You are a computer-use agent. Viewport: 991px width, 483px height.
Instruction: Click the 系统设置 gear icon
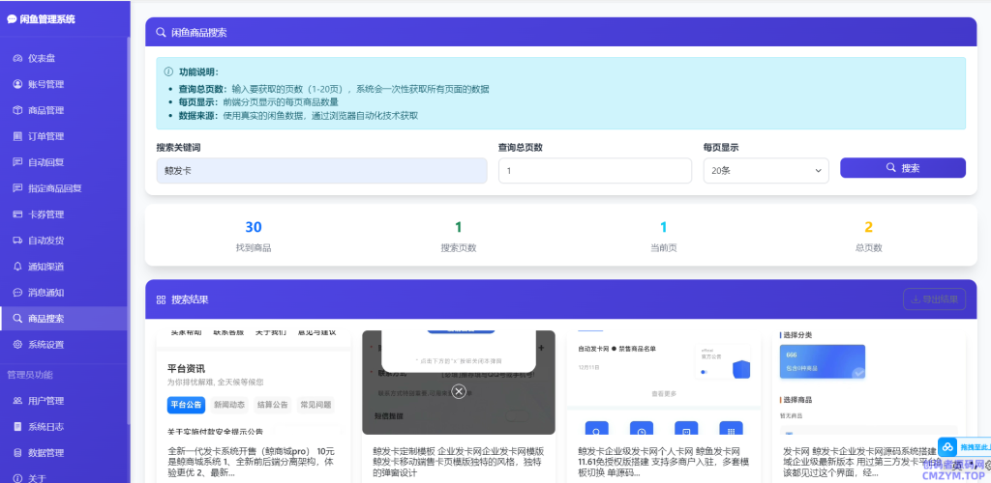[17, 345]
